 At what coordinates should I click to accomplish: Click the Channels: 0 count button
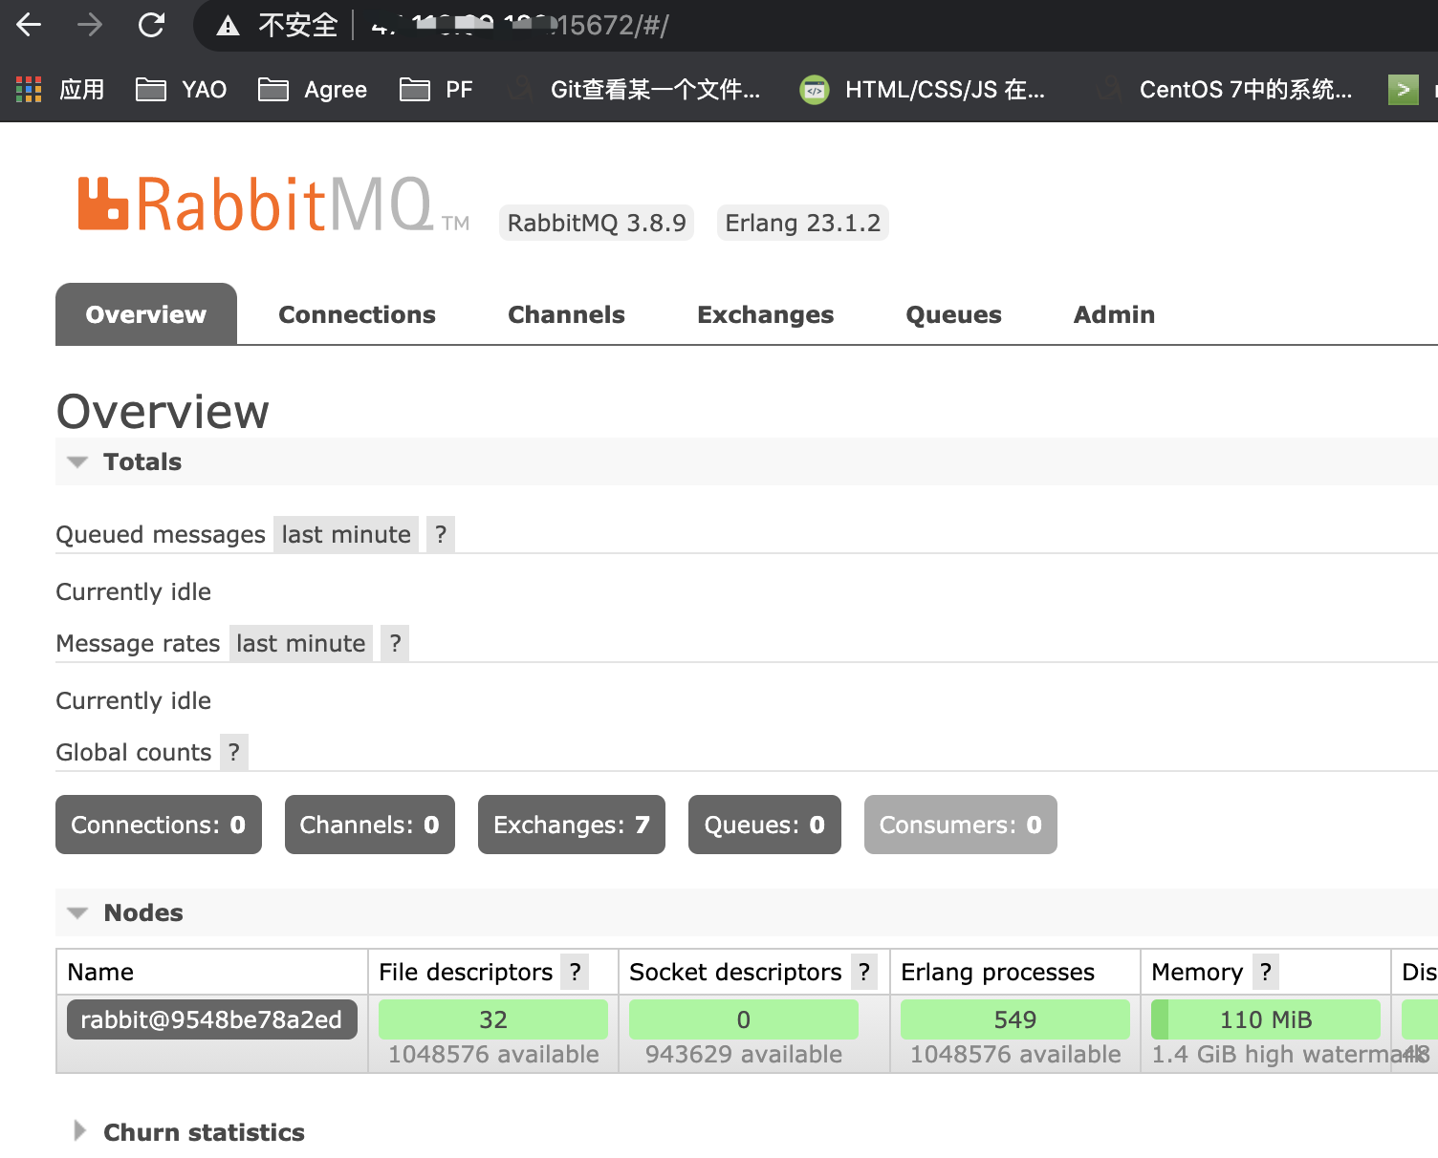[x=370, y=825]
